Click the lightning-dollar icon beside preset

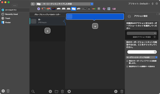[x=152, y=4]
